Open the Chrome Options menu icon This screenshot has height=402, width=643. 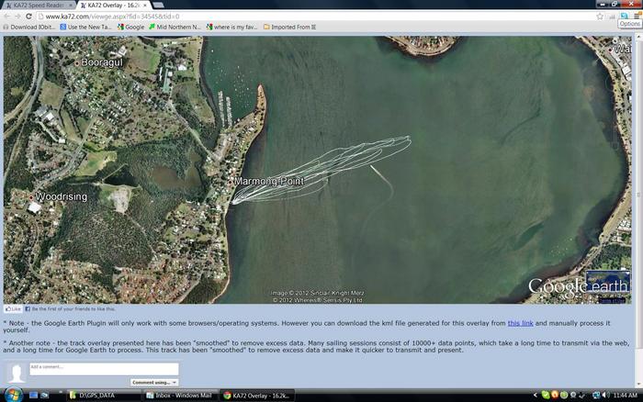click(x=629, y=16)
